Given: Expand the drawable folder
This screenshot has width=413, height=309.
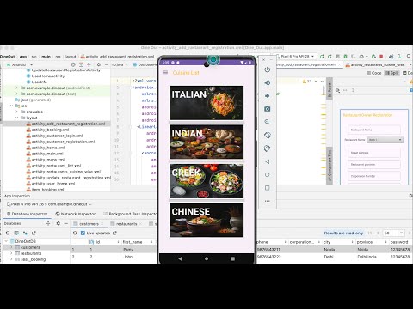Looking at the screenshot, I should pos(16,112).
